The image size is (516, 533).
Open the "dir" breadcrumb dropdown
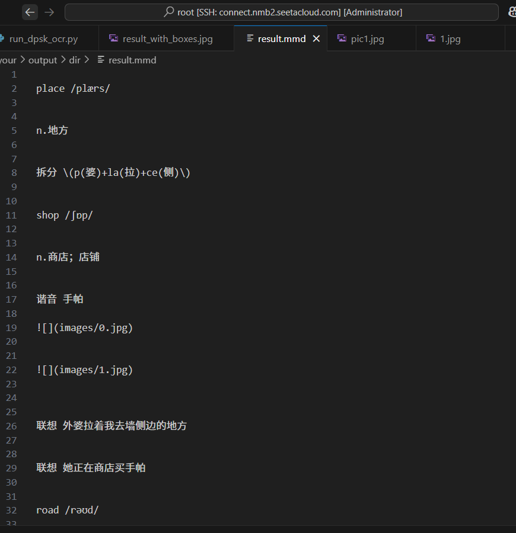click(75, 60)
